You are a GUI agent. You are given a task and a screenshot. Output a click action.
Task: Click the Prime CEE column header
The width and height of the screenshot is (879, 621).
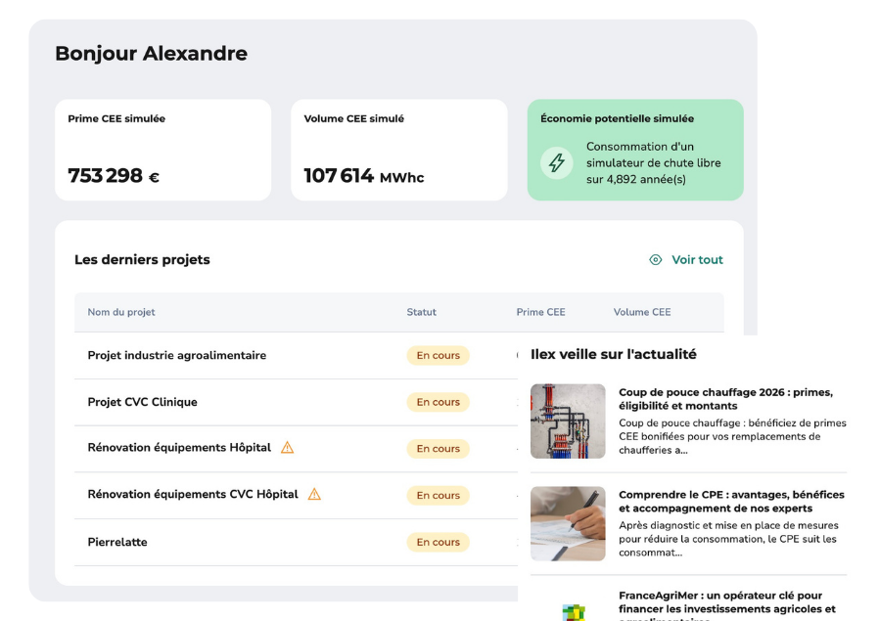click(x=540, y=313)
